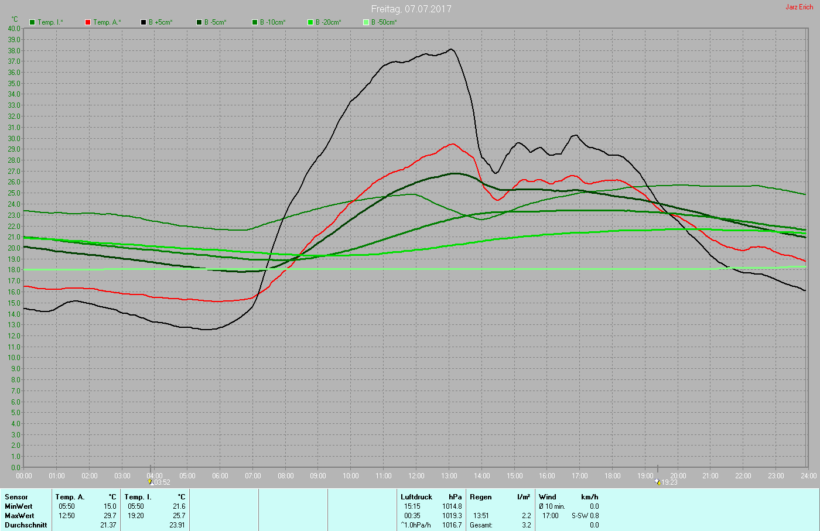This screenshot has height=531, width=820.
Task: Click the Temp. A. average value "21.37"
Action: 108,525
